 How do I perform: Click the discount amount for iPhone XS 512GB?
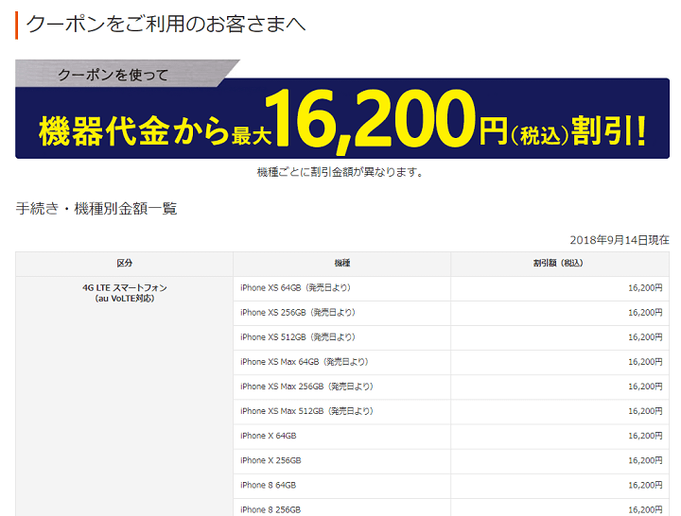coord(645,337)
